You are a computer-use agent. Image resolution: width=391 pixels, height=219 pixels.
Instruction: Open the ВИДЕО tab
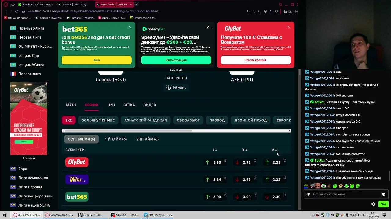[x=150, y=105]
